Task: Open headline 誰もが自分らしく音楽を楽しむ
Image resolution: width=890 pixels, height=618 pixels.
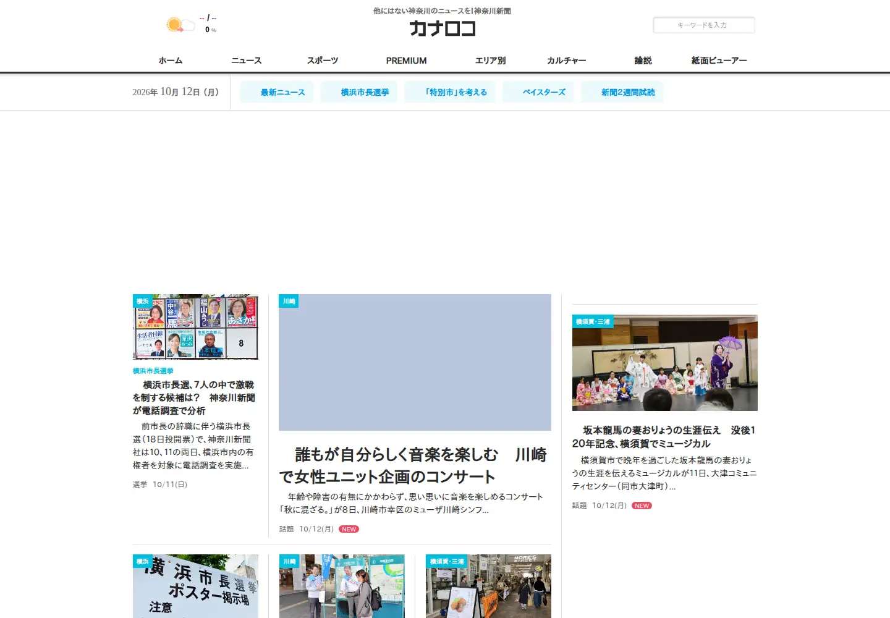Action: (413, 465)
